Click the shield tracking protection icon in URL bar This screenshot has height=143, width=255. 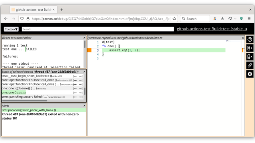coord(22,19)
